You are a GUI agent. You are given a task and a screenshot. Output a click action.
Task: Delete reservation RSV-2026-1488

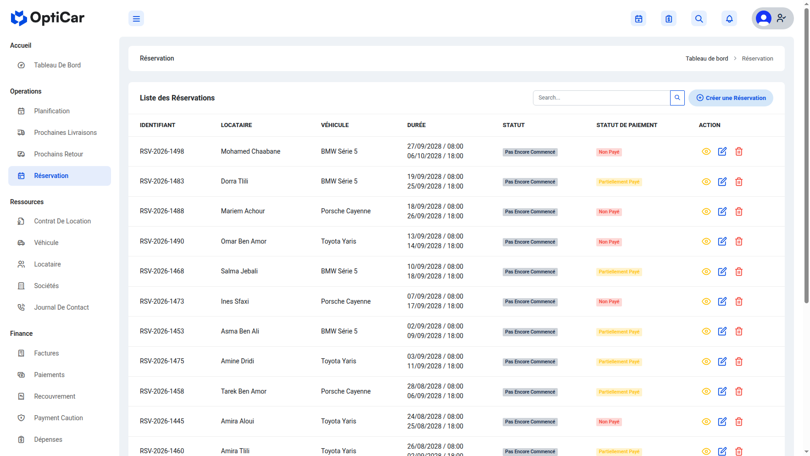pos(739,211)
